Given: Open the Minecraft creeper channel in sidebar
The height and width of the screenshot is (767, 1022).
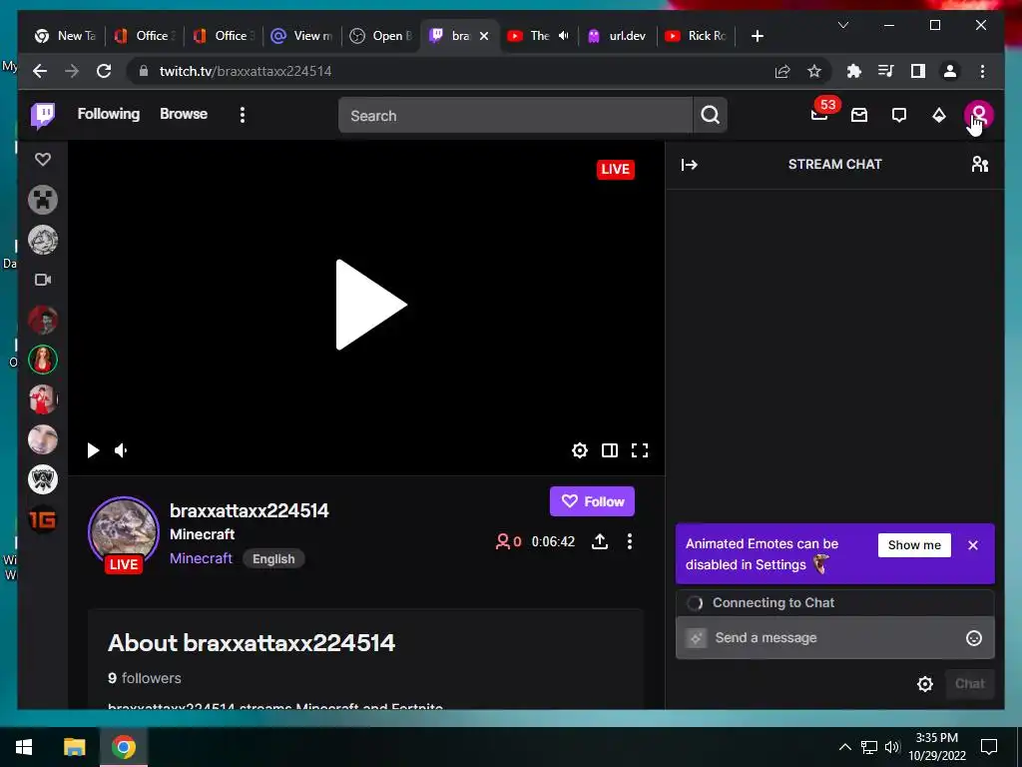Looking at the screenshot, I should coord(43,200).
